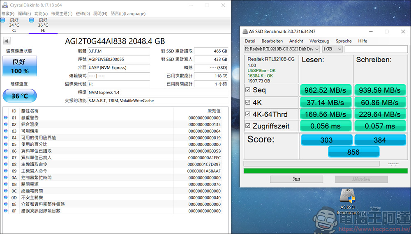Viewport: 411px width, 234px height.
Task: Select the C: drive status circle icon
Action: [x=2, y=20]
